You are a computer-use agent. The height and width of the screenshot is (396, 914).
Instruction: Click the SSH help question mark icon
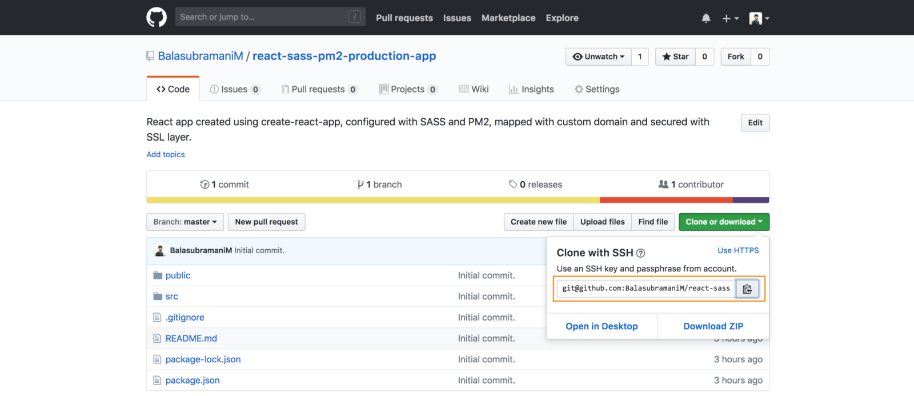click(x=640, y=253)
